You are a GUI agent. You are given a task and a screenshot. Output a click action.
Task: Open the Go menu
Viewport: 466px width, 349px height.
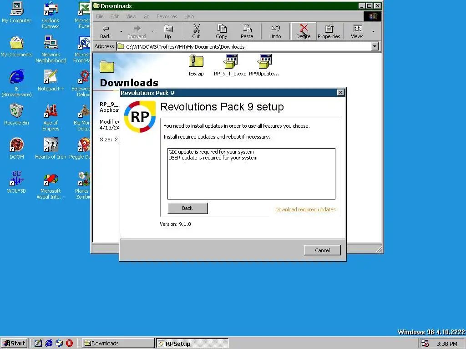[146, 16]
